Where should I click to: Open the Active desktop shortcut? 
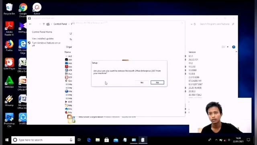point(37,9)
